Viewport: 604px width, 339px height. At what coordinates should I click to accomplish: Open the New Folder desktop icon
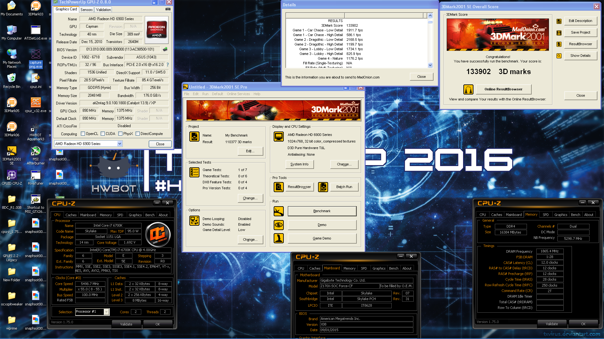tap(12, 274)
